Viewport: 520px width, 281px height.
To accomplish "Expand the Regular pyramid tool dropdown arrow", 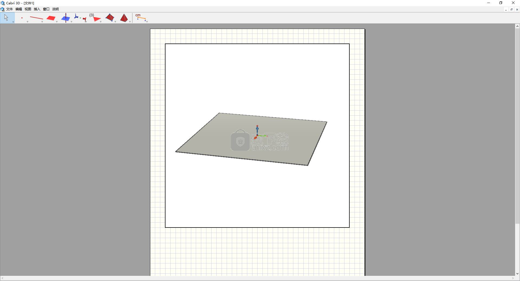I will pos(130,22).
